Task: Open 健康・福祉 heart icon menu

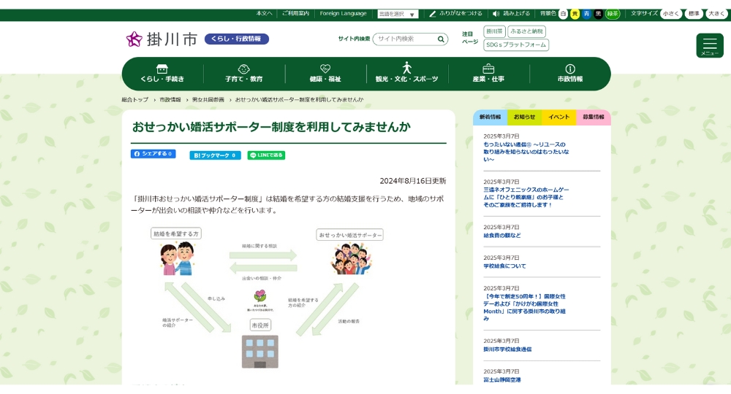Action: (325, 73)
